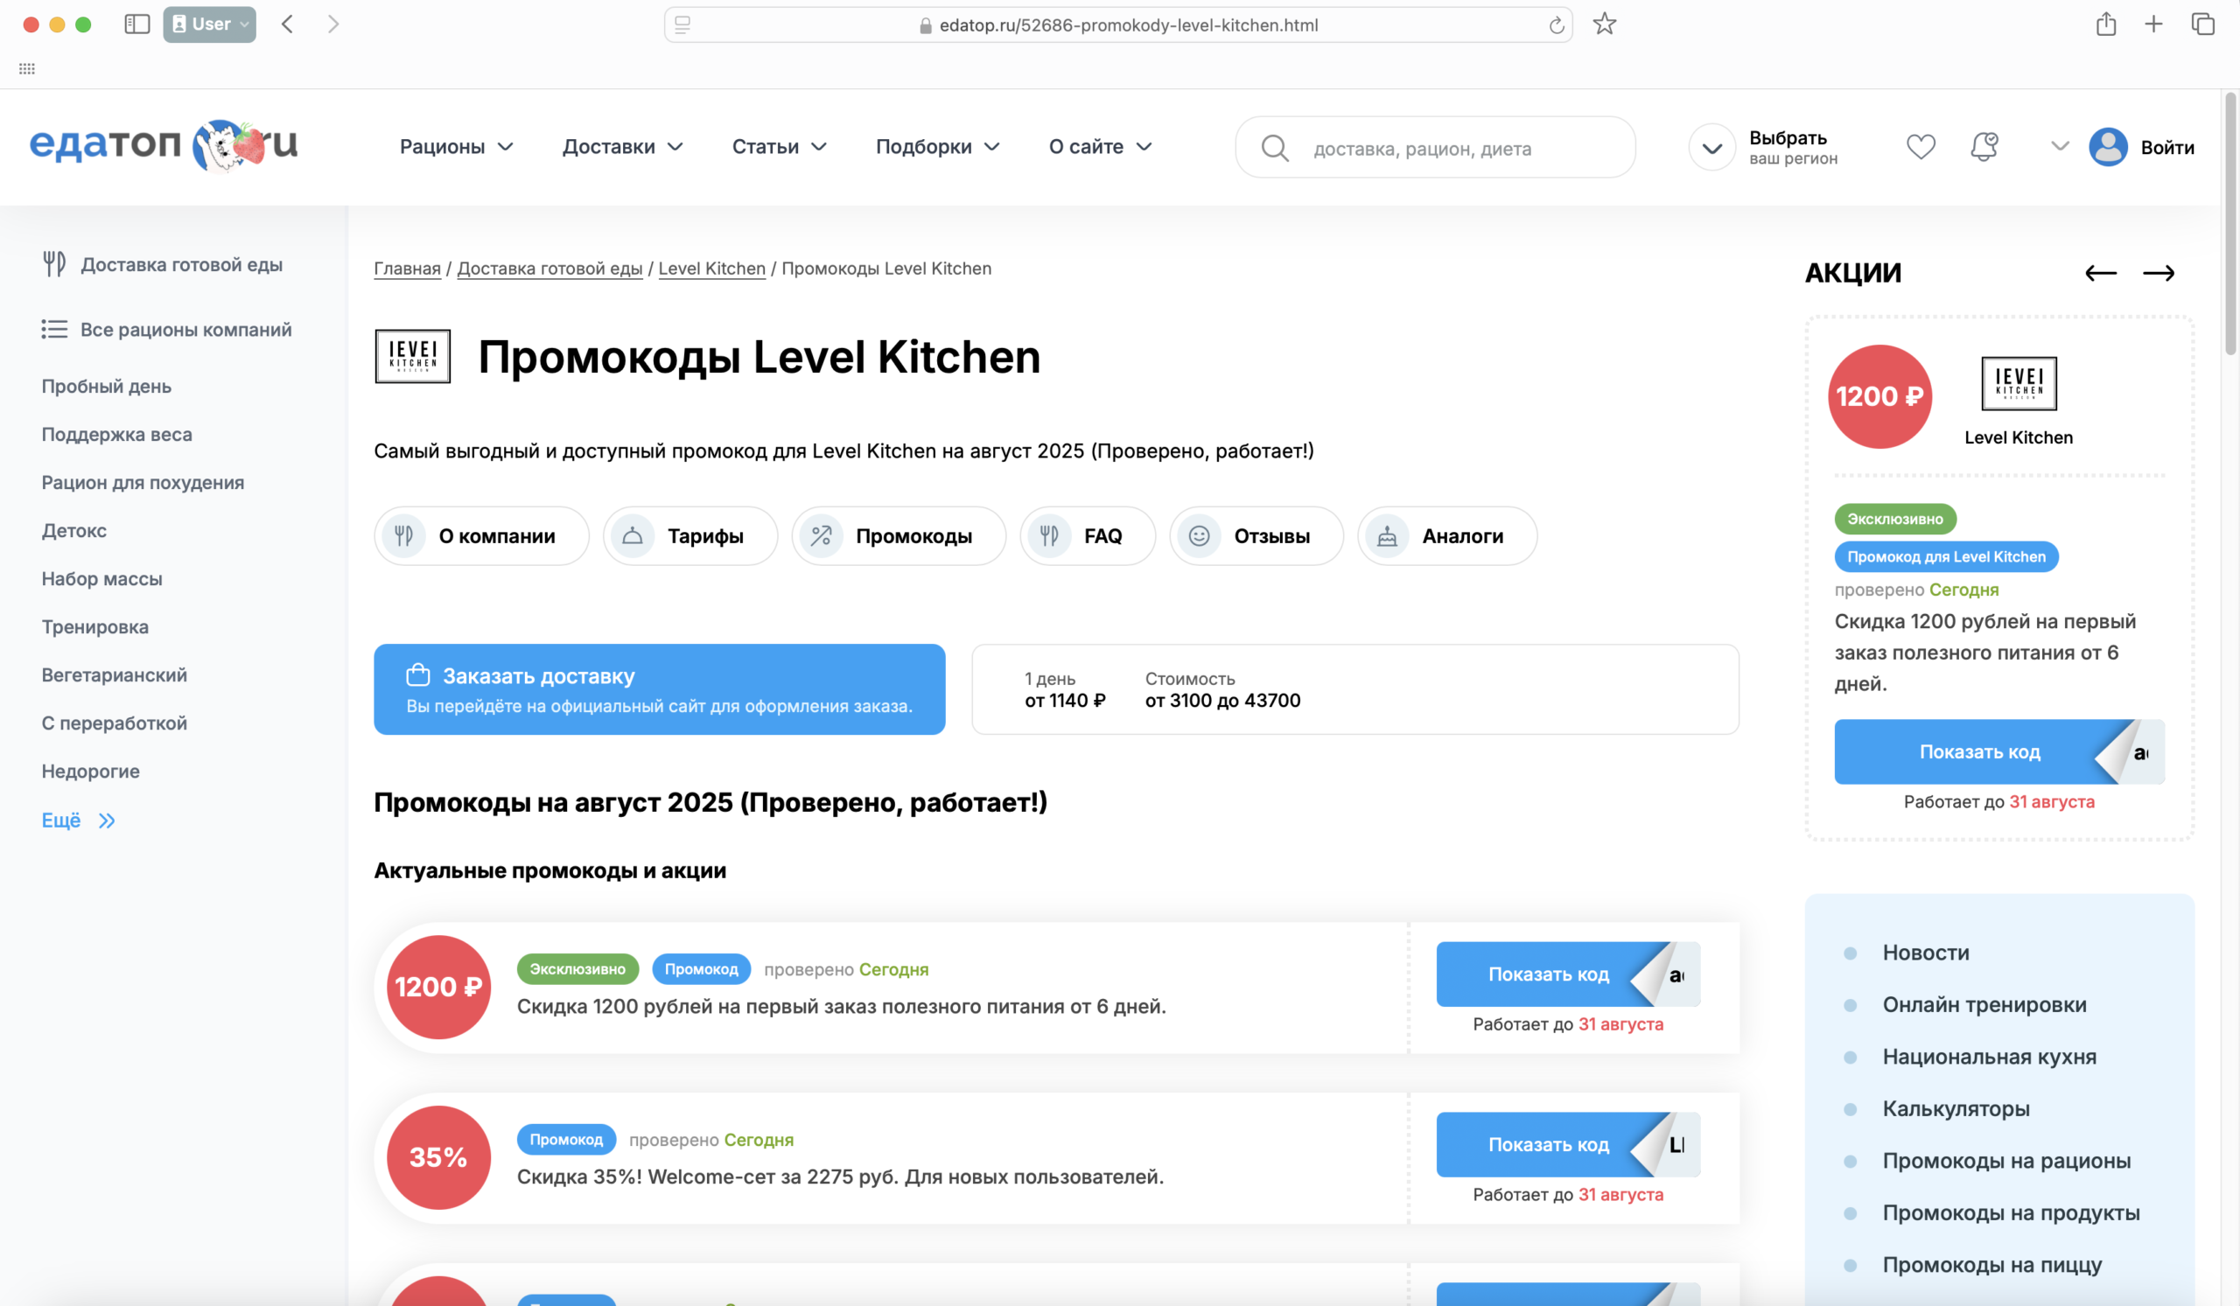
Task: Click the favorites heart icon in header
Action: [1920, 147]
